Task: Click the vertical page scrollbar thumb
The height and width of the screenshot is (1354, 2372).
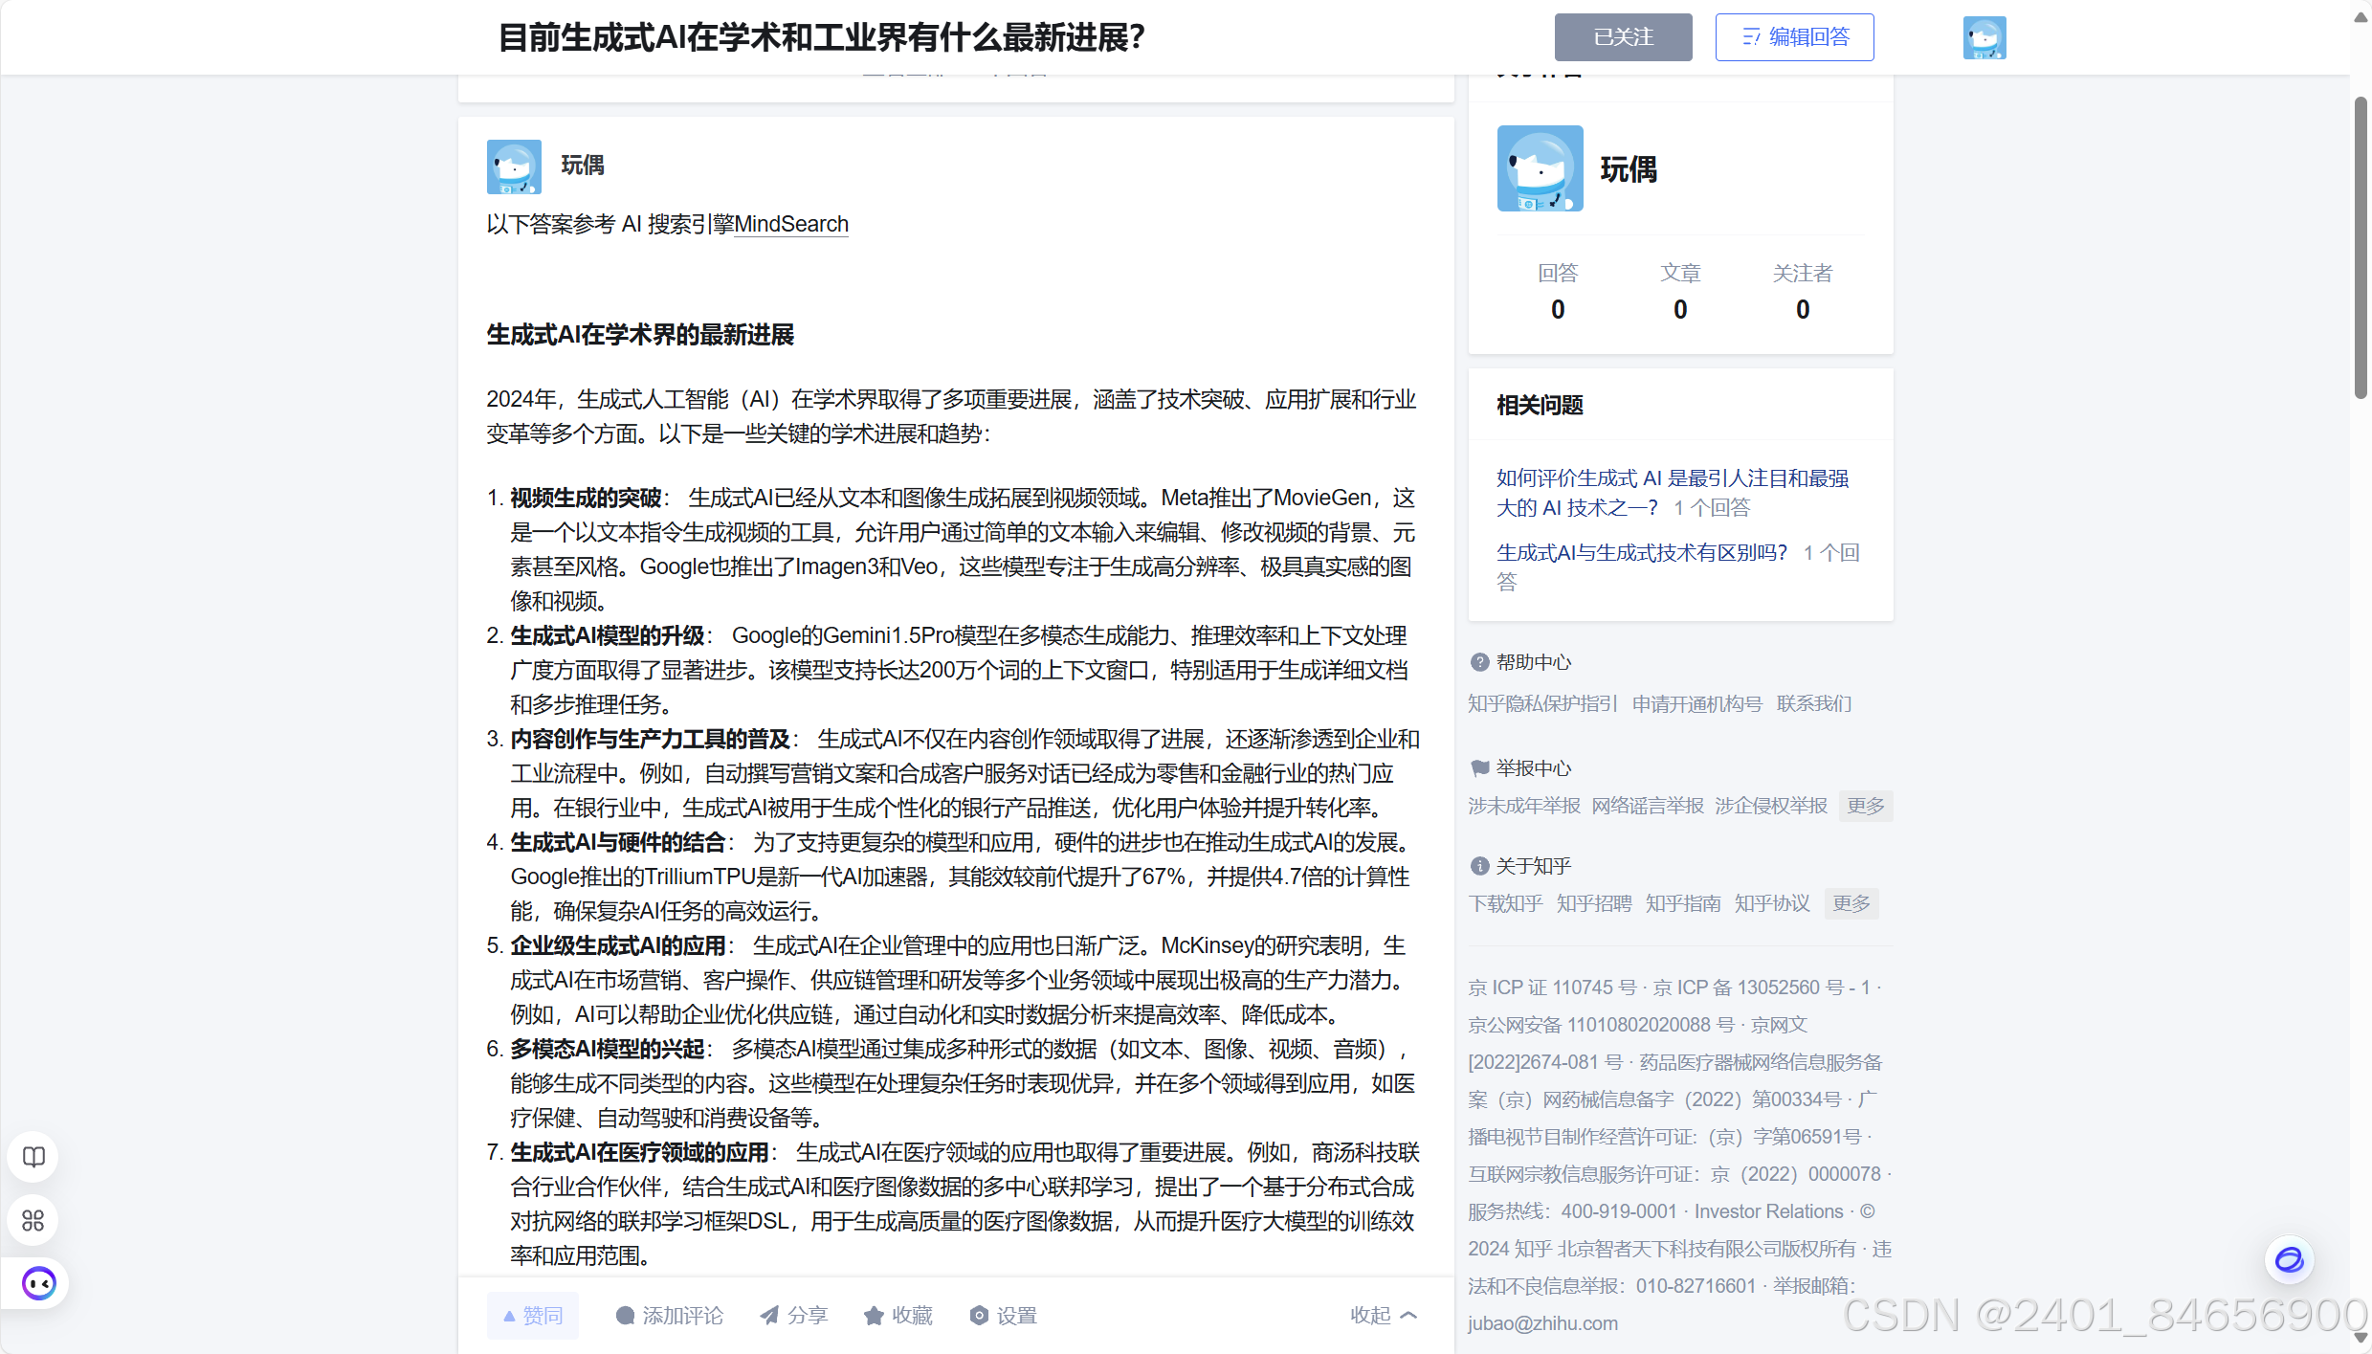Action: point(2361,249)
